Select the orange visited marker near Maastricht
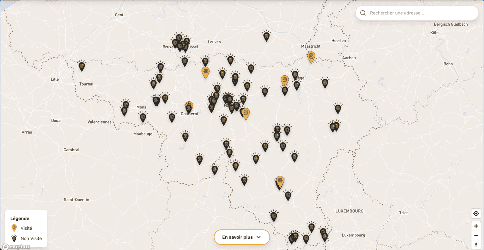484x250 pixels. [311, 57]
